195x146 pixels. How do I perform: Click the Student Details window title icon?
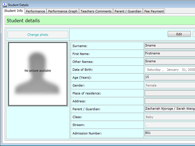coord(4,5)
